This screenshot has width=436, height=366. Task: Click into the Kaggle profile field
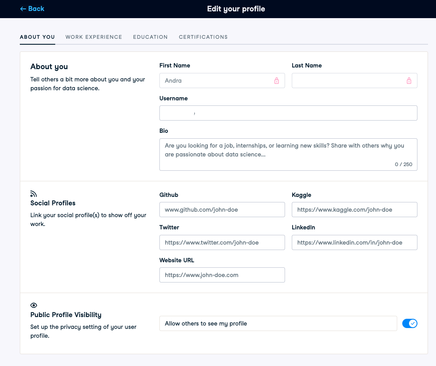(x=354, y=210)
